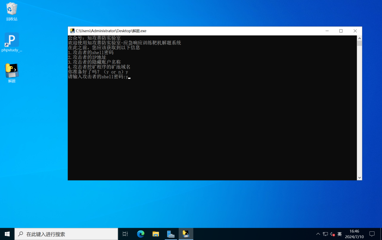382x240 pixels.
Task: Open the Recycle Bin desktop icon
Action: 12,10
